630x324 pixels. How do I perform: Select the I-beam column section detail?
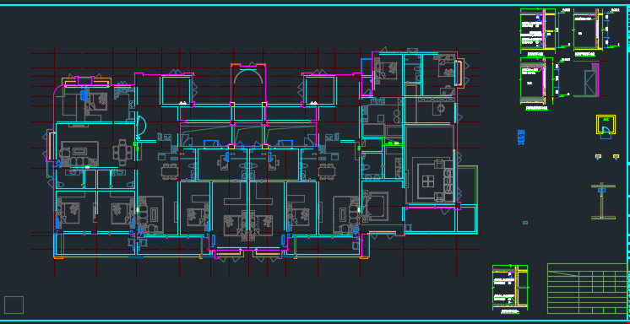tap(602, 202)
